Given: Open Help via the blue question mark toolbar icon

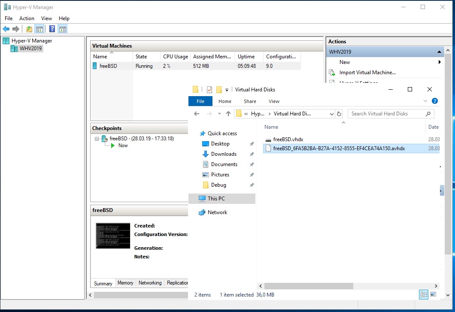Looking at the screenshot, I should click(52, 29).
